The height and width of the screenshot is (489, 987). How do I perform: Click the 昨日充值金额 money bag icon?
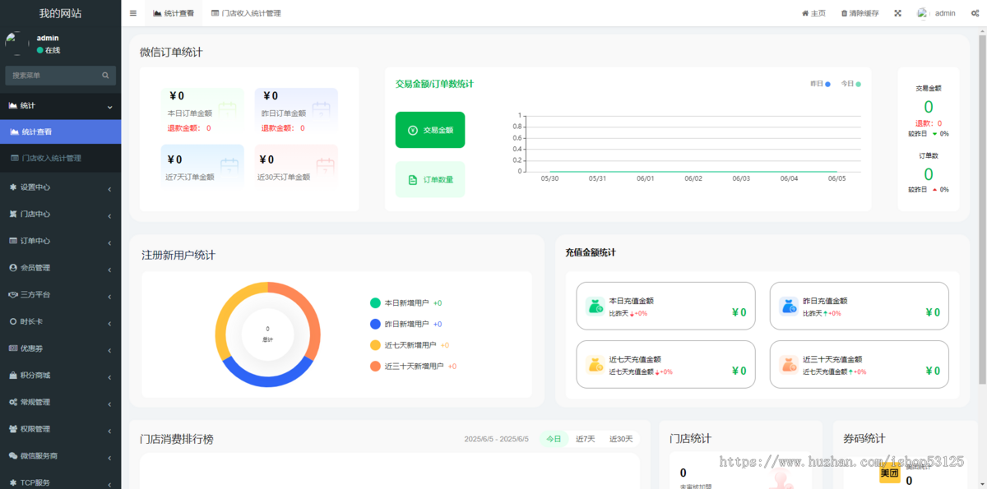(790, 307)
